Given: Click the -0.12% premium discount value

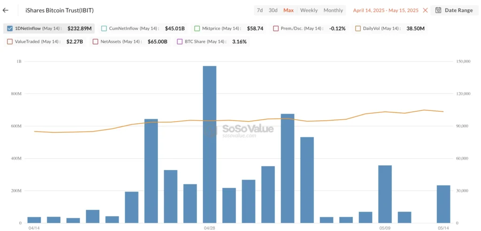Looking at the screenshot, I should point(337,29).
